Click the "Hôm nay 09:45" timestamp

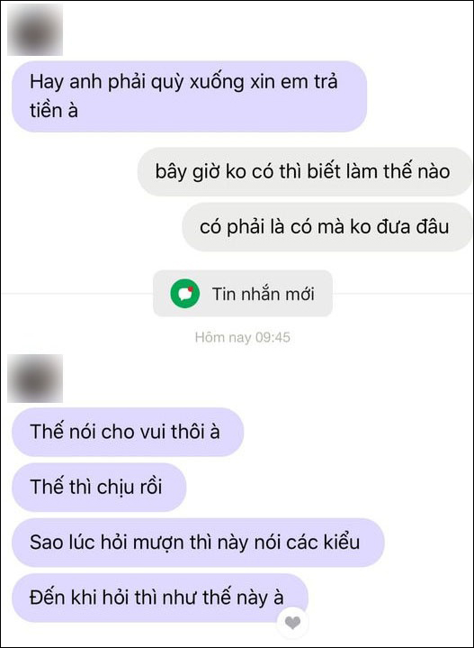(243, 337)
